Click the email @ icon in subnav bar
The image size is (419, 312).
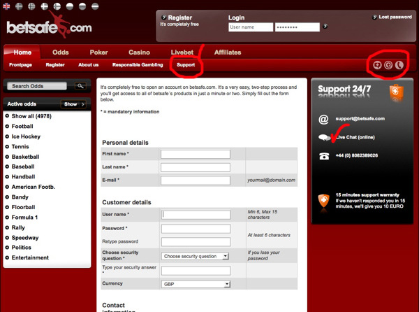point(389,65)
